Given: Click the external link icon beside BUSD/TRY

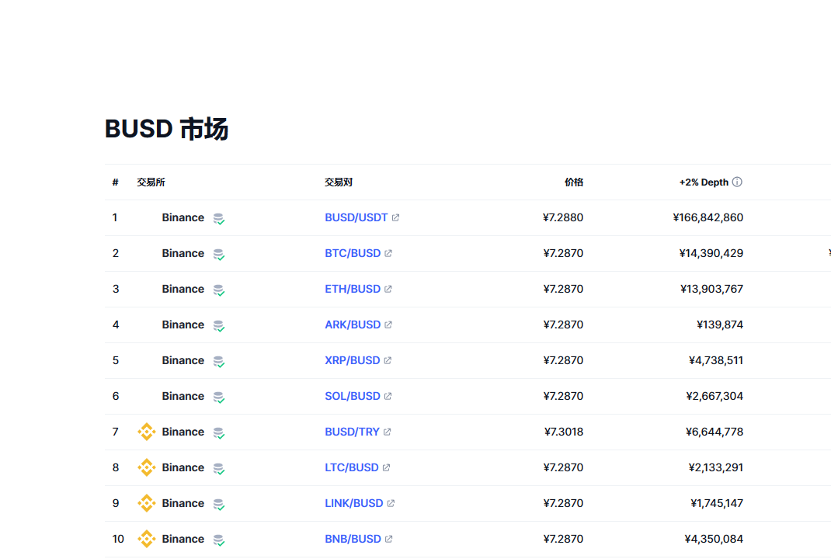Looking at the screenshot, I should coord(387,432).
